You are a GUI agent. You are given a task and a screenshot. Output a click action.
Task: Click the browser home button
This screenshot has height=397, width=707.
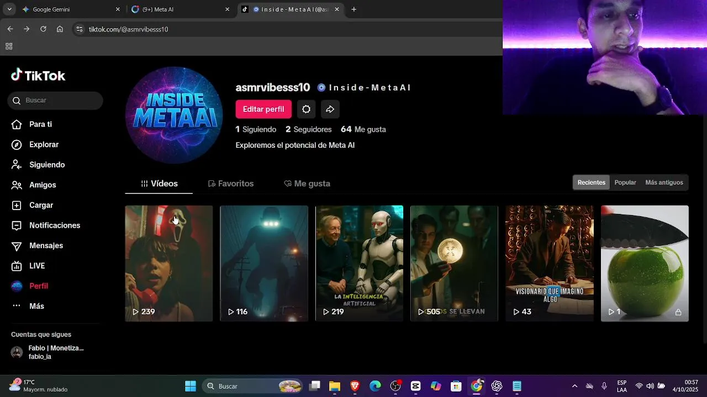pyautogui.click(x=60, y=29)
